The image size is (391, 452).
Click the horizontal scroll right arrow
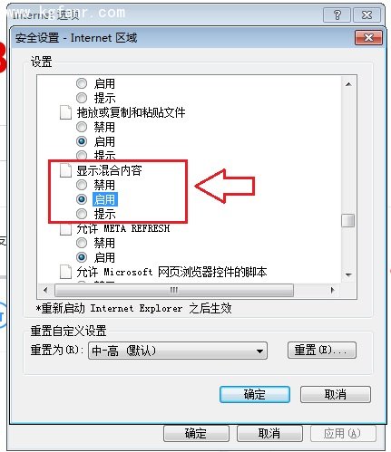[333, 290]
